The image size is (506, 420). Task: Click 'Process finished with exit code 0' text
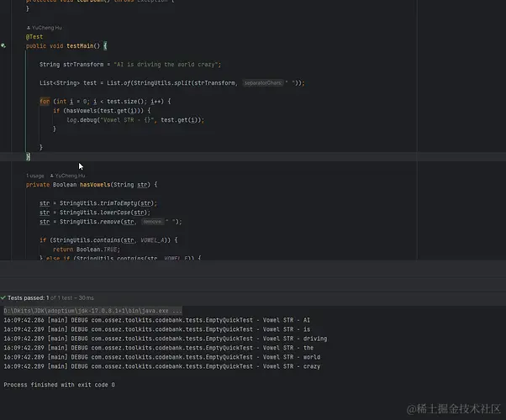[59, 385]
